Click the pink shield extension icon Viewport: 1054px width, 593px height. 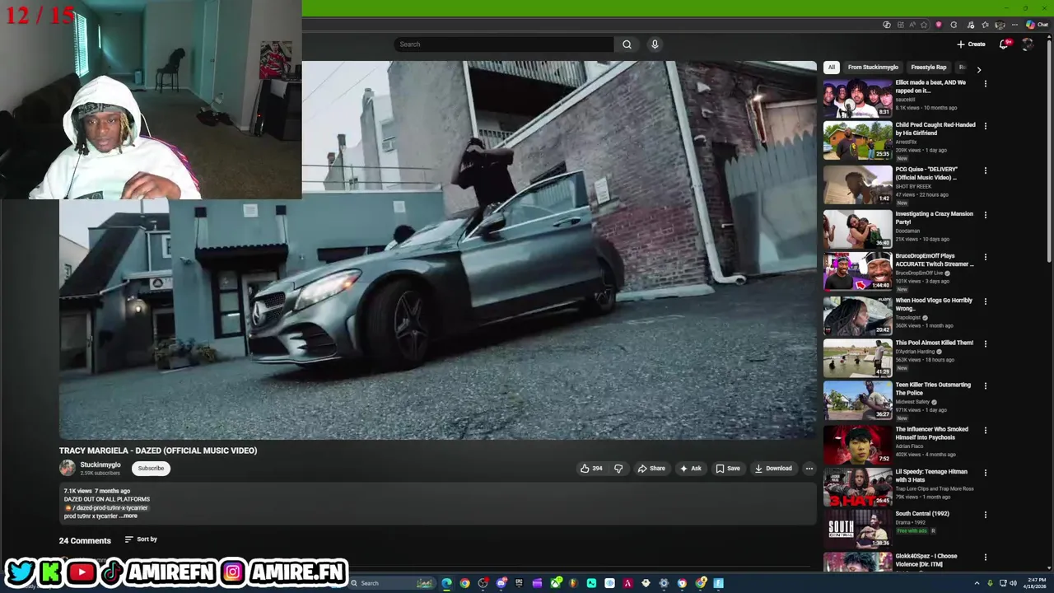click(x=939, y=25)
